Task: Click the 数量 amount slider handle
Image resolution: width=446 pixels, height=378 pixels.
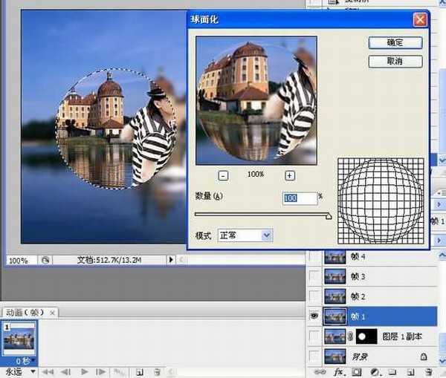Action: click(x=329, y=216)
